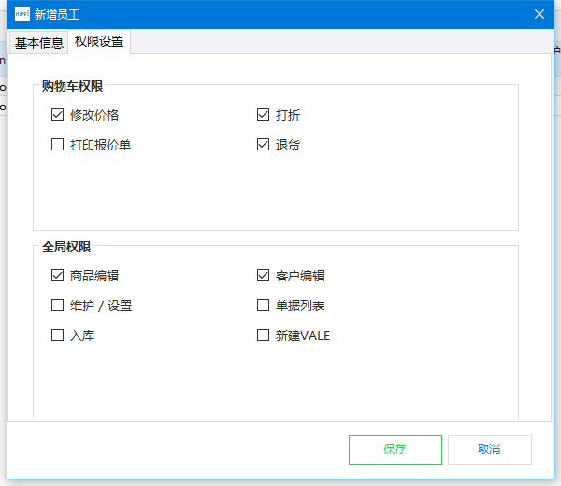
Task: Close the 新增员工 dialog
Action: [539, 14]
